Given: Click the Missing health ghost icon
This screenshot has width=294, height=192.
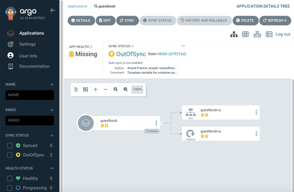Looking at the screenshot, I should point(71,54).
